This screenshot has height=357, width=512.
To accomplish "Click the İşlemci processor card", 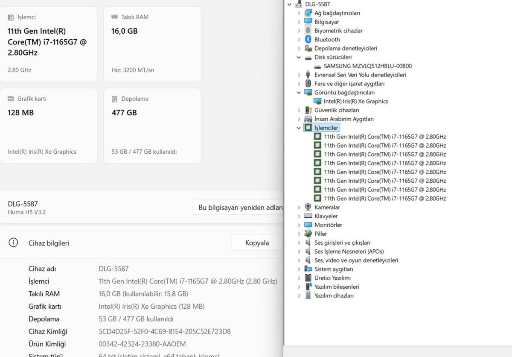I will click(x=49, y=44).
